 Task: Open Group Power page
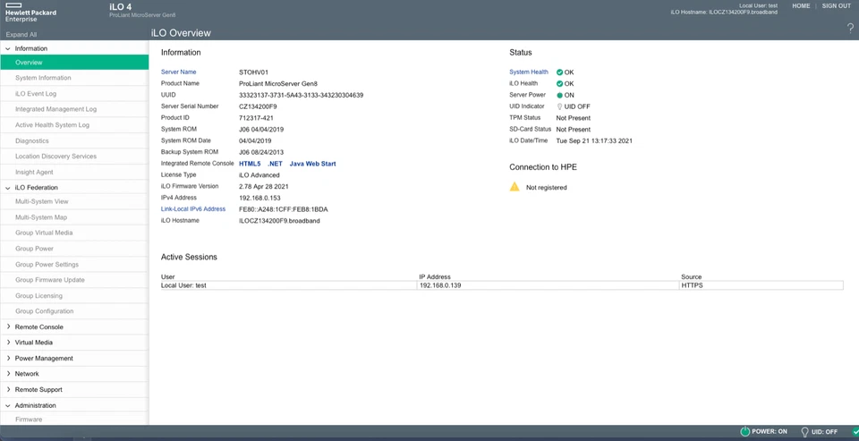(35, 249)
